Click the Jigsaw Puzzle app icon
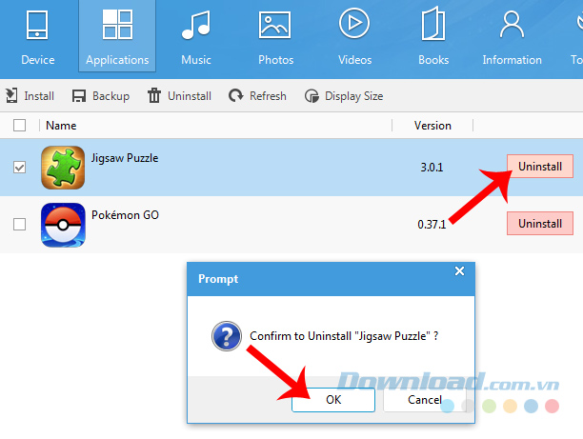Viewport: 583px width, 439px height. pos(63,168)
